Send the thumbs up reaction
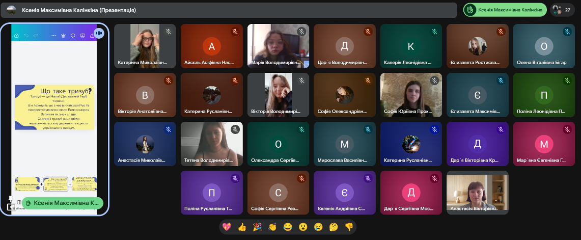The image size is (581, 240). tap(243, 227)
